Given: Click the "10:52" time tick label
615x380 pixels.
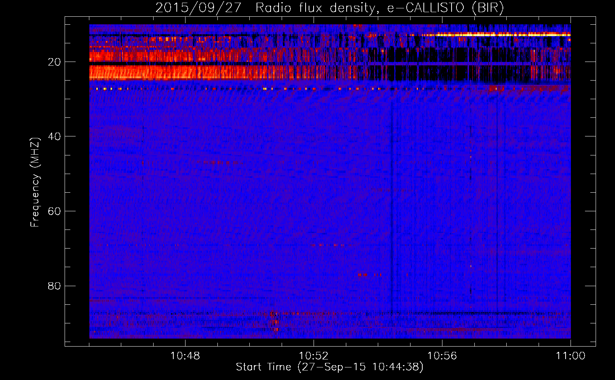Looking at the screenshot, I should click(x=314, y=356).
